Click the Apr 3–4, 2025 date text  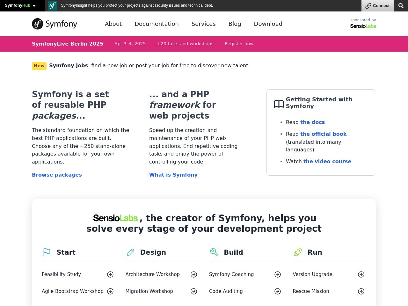click(130, 44)
